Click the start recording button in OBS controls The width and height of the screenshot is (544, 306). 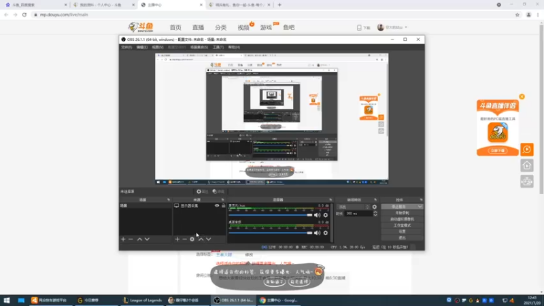402,213
